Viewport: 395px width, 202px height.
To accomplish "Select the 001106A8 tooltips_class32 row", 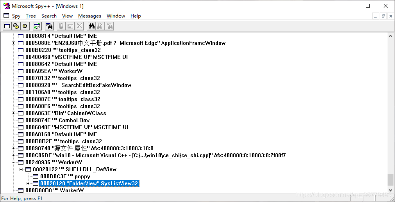I will click(x=63, y=92).
